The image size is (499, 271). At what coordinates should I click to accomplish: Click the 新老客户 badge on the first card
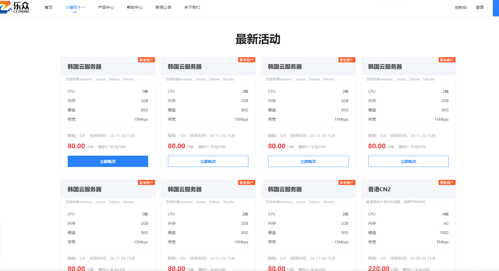[x=146, y=60]
